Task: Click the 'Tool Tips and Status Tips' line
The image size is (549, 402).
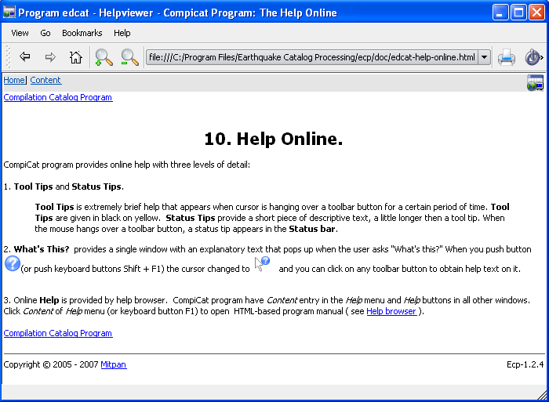Action: (x=64, y=187)
